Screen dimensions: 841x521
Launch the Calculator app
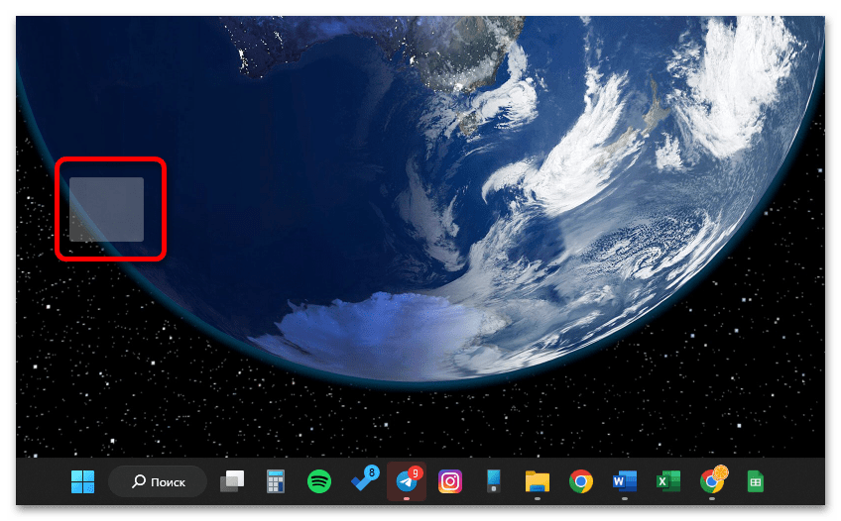tap(276, 482)
